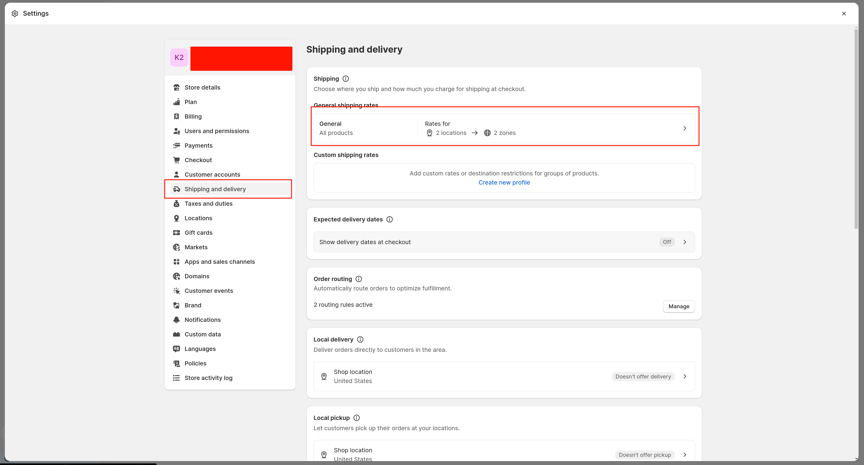Select Users and permissions menu item

[230, 131]
